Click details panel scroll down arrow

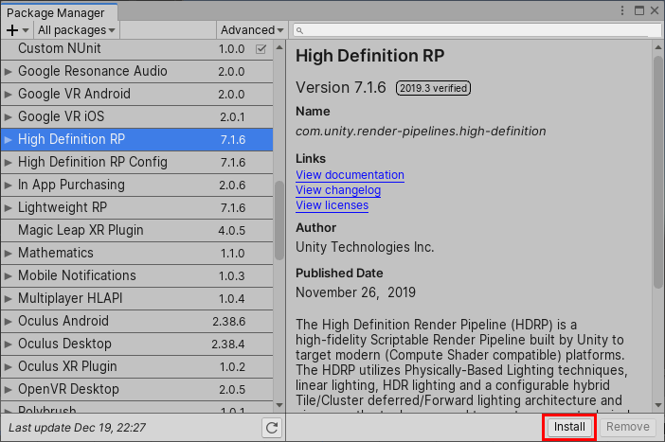[x=658, y=405]
